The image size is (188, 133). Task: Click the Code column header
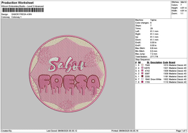tap(165, 62)
